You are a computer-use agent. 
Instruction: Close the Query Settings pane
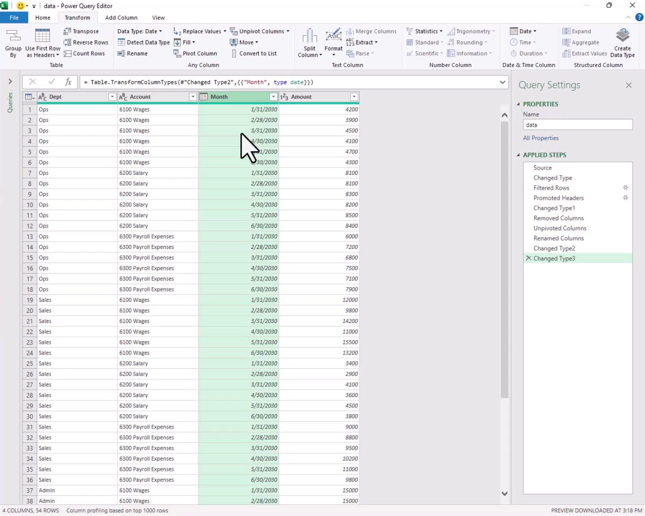pyautogui.click(x=629, y=85)
